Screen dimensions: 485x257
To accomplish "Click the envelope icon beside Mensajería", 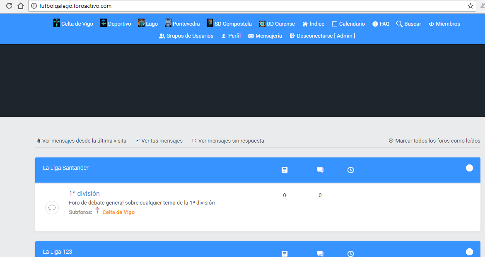I will [x=251, y=36].
